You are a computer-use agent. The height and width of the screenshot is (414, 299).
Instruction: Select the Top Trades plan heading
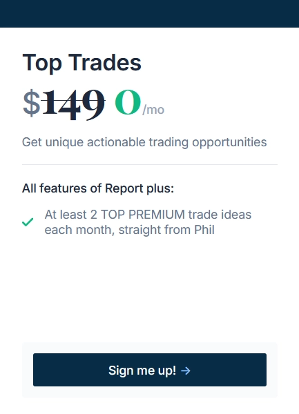pyautogui.click(x=82, y=63)
